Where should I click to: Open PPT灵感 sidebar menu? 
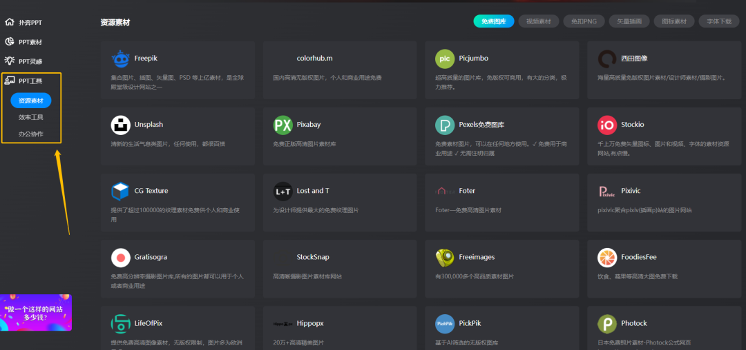tap(30, 61)
